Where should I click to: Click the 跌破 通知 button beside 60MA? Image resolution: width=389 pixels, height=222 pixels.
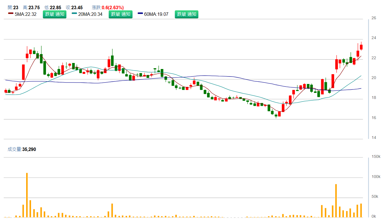[x=187, y=14]
